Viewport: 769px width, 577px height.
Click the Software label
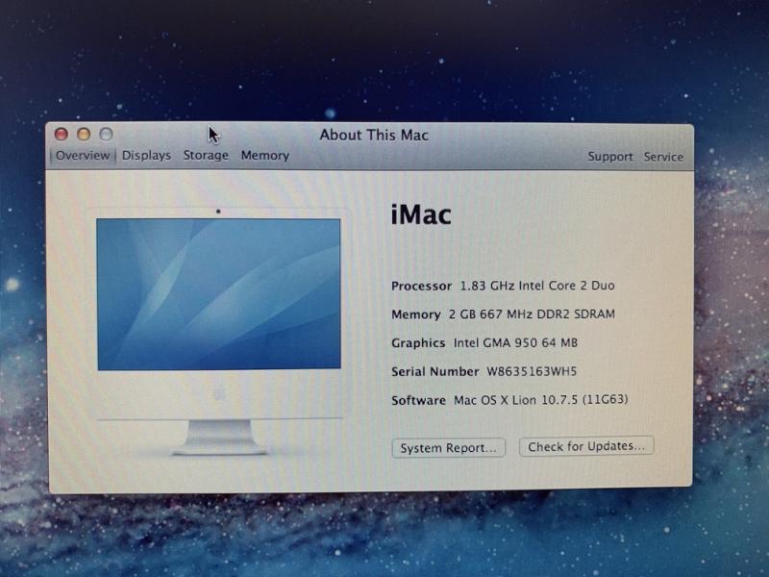coord(418,400)
